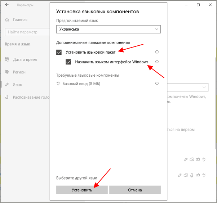Click the calendar icon for Дата и время
The image size is (217, 203).
(x=7, y=59)
